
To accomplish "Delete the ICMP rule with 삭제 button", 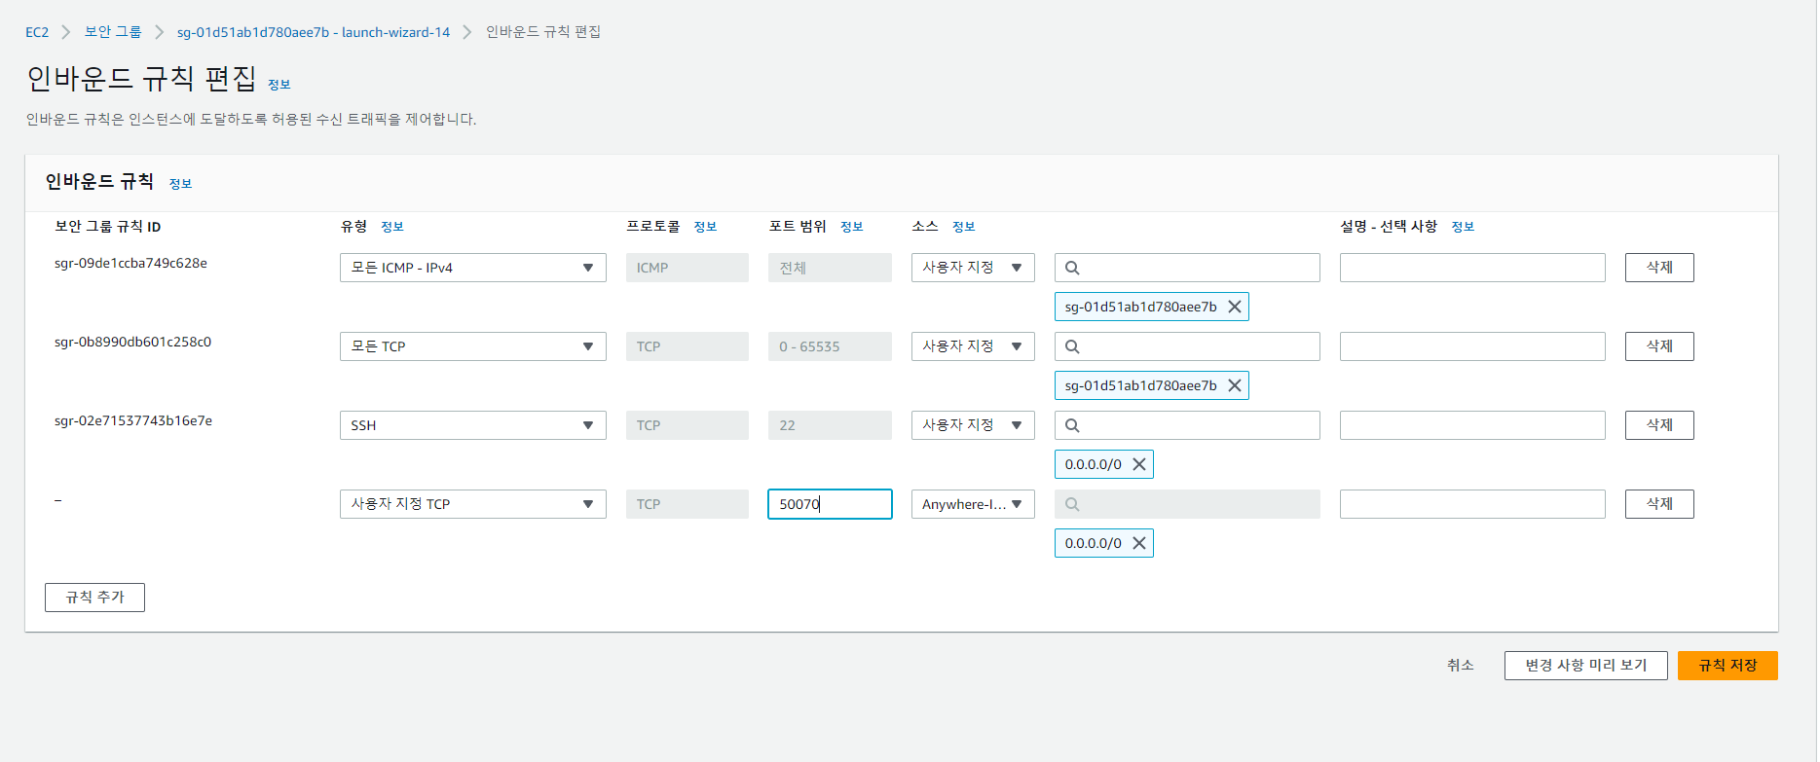I will [x=1659, y=268].
